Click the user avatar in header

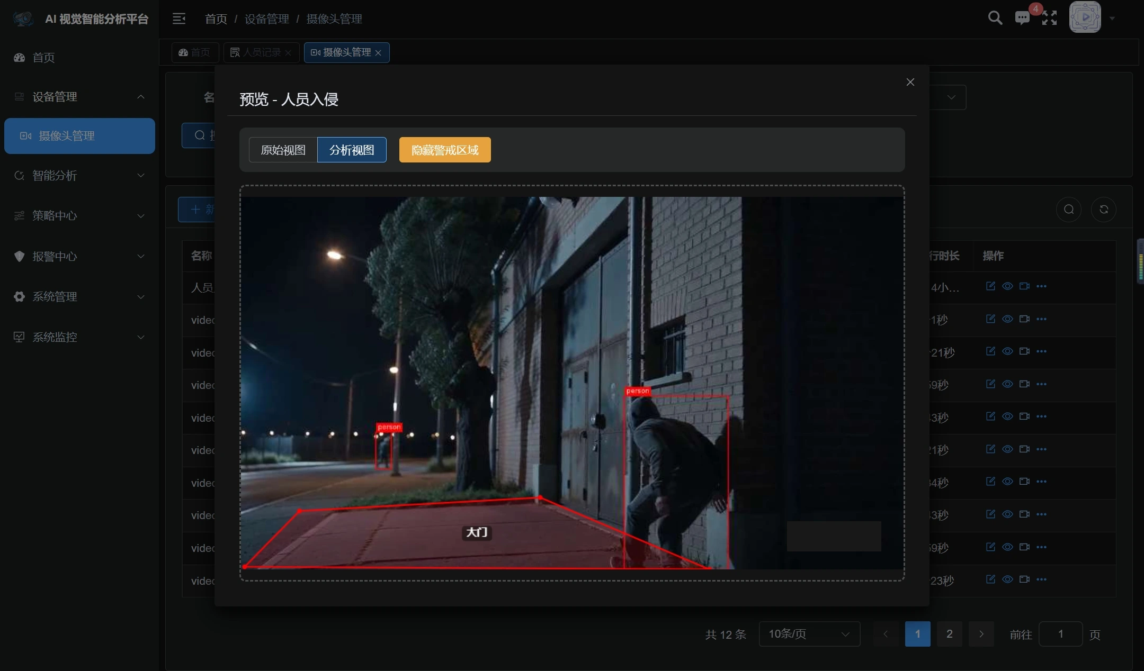1085,17
